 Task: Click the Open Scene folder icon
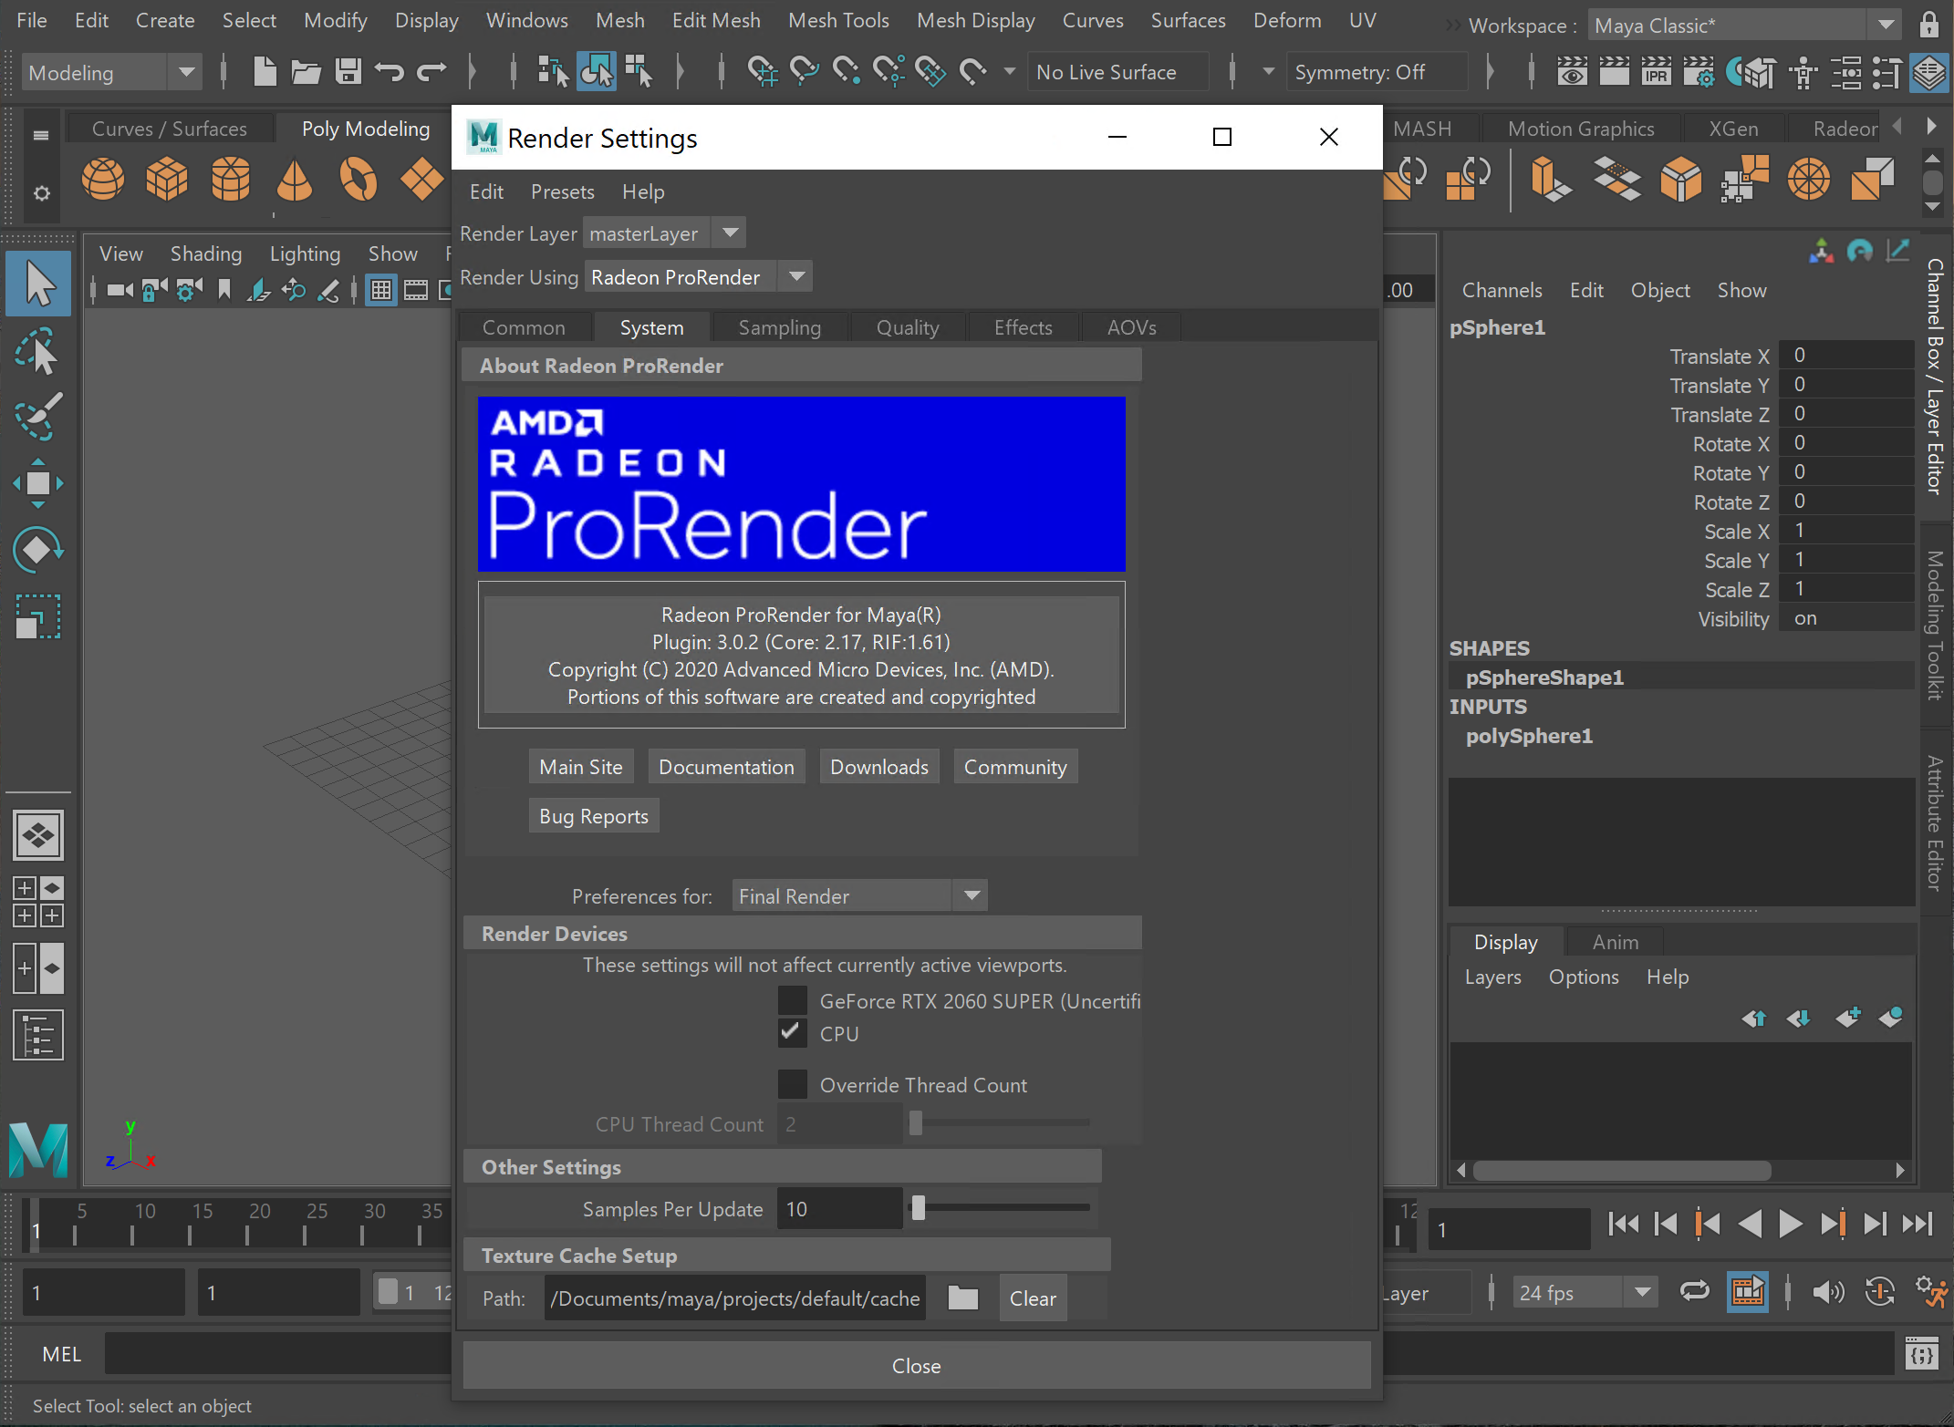point(306,71)
